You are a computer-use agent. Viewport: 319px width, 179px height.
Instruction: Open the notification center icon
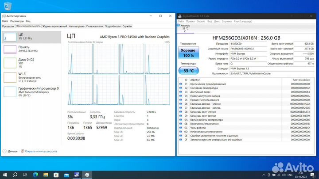tap(313, 175)
